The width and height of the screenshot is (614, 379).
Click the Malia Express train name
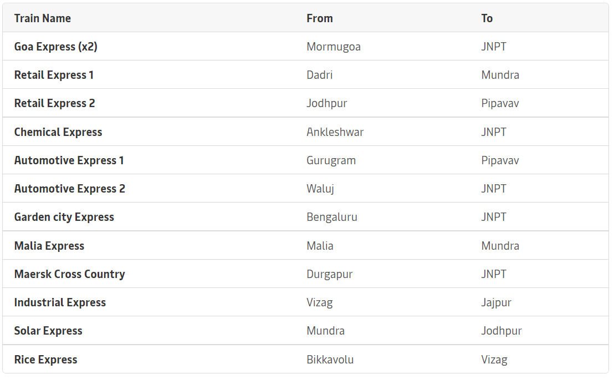[49, 246]
